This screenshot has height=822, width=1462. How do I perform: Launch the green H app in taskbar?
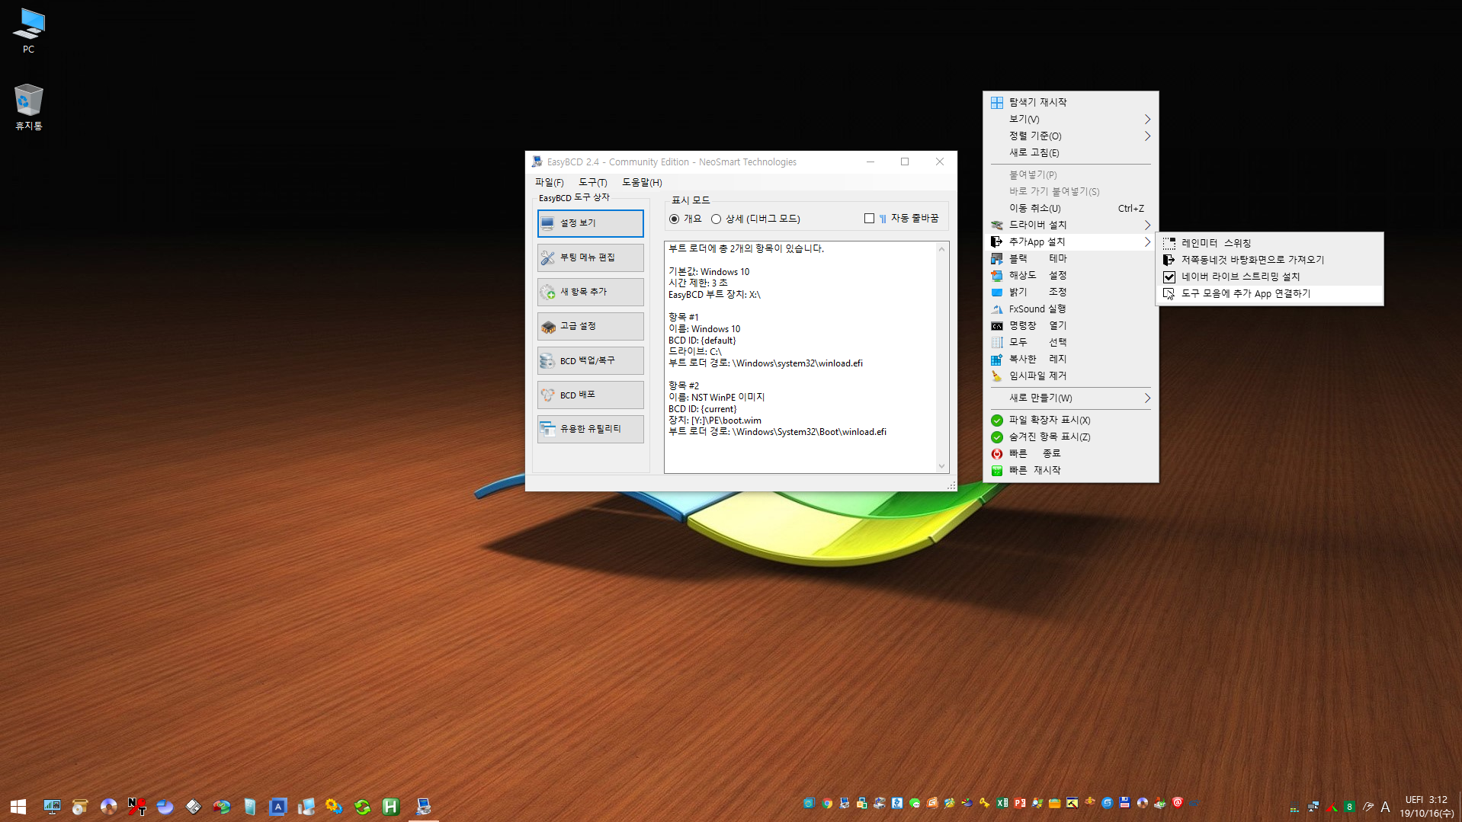[391, 806]
